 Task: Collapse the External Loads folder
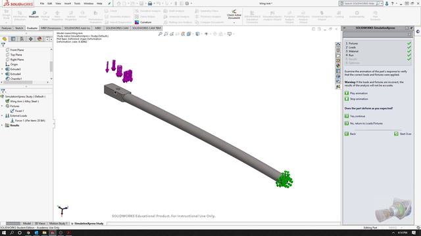2,115
